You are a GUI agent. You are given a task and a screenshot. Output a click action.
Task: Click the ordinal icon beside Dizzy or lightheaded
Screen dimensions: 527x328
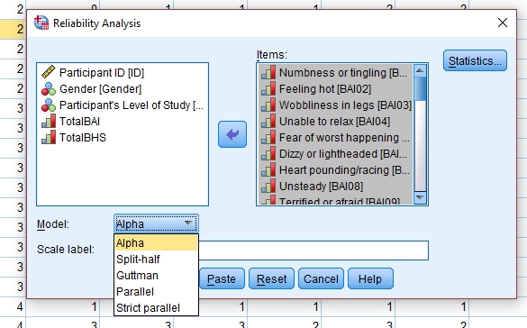point(268,153)
